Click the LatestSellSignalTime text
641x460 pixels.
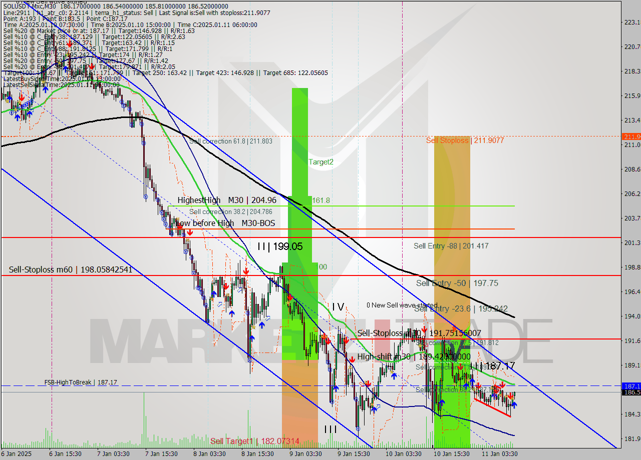pos(62,84)
